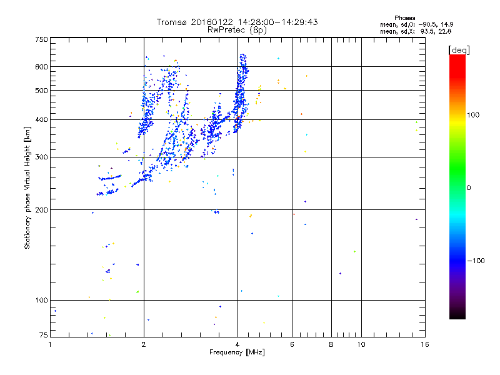The height and width of the screenshot is (375, 500).
Task: Click the colorbar '0' tick label
Action: [469, 187]
